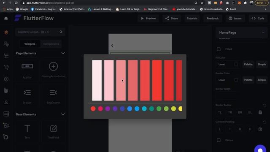View the Code
Viewport: 270px width, 152px height.
[x=258, y=19]
